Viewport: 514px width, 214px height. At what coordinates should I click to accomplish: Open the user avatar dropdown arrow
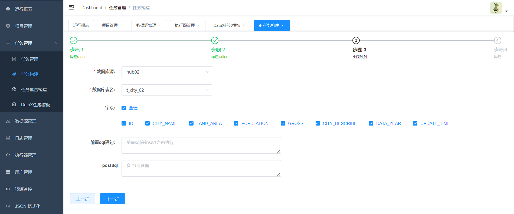(x=506, y=11)
